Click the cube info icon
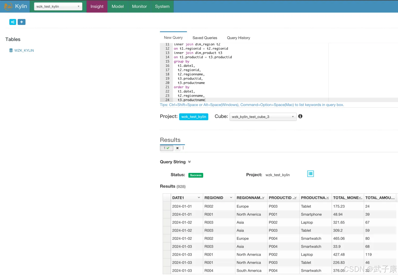The image size is (398, 276). 300,116
